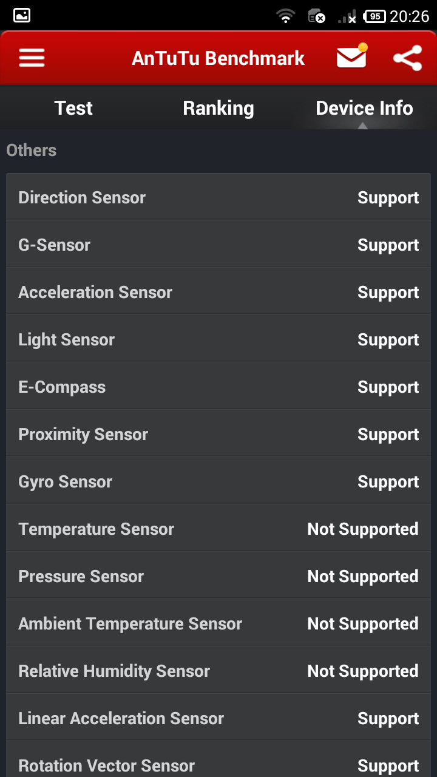Select the Light Sensor row
The height and width of the screenshot is (777, 437).
coord(218,339)
